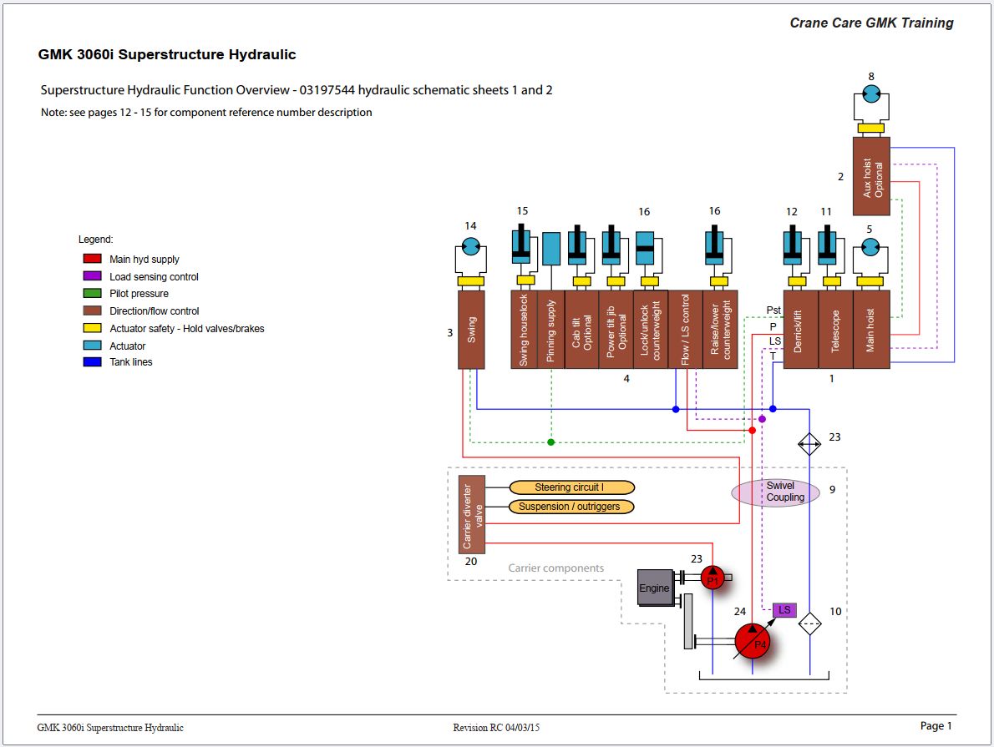
Task: Click the green Pilot pressure legend swatch
Action: (93, 293)
